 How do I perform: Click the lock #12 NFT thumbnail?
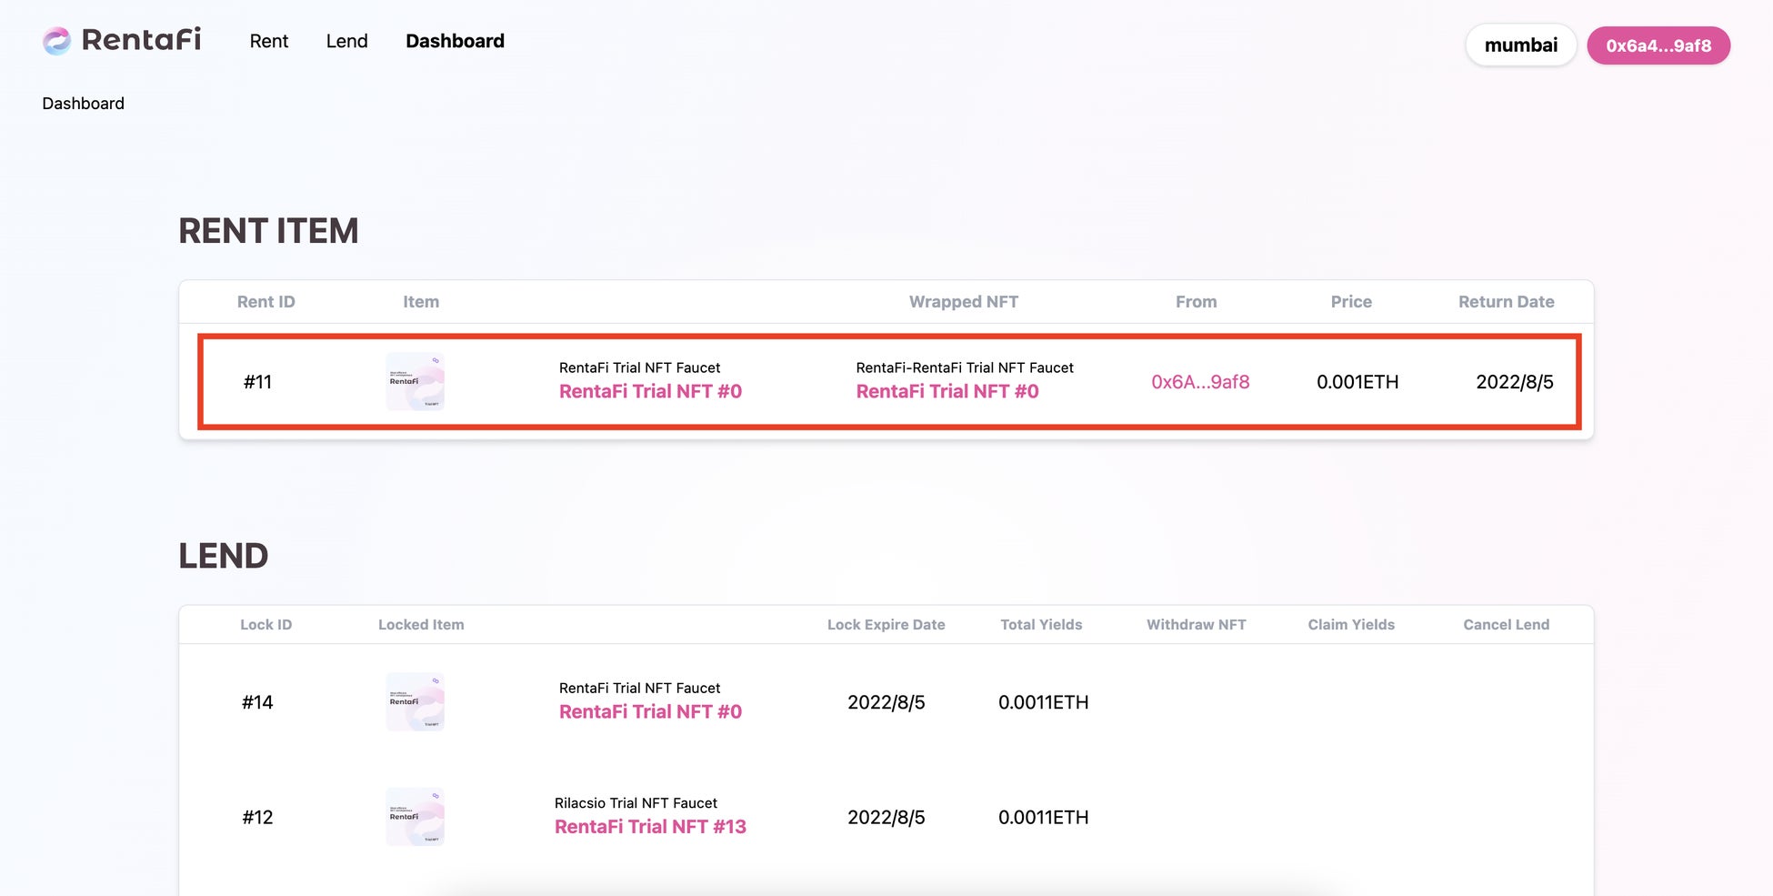[416, 817]
